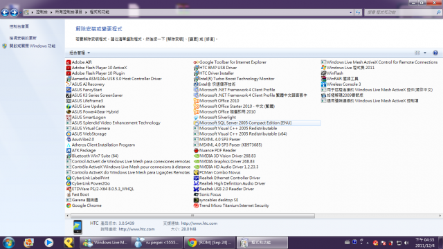
Task: Click NVIDIA 3D Vision Driver icon
Action: tap(196, 156)
